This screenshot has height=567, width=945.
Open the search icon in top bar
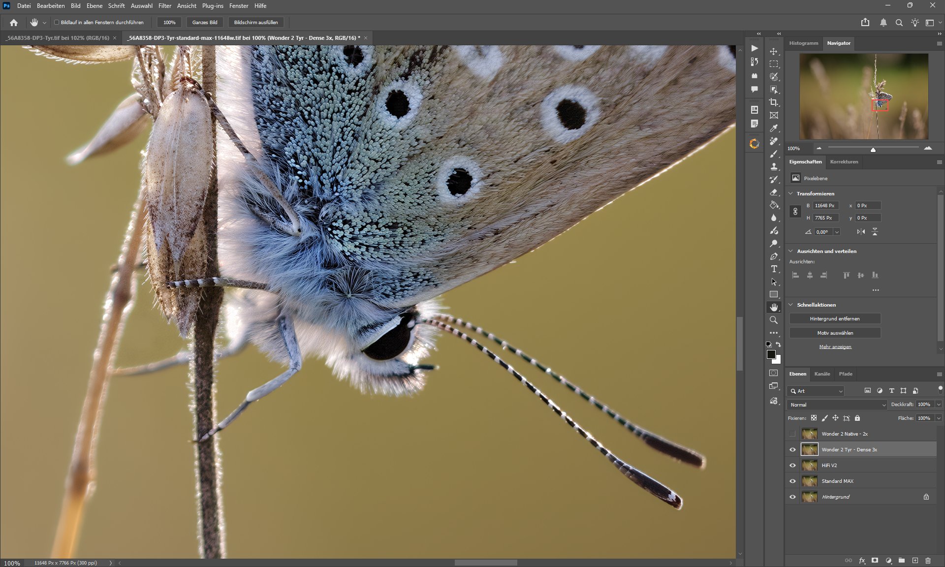(899, 23)
